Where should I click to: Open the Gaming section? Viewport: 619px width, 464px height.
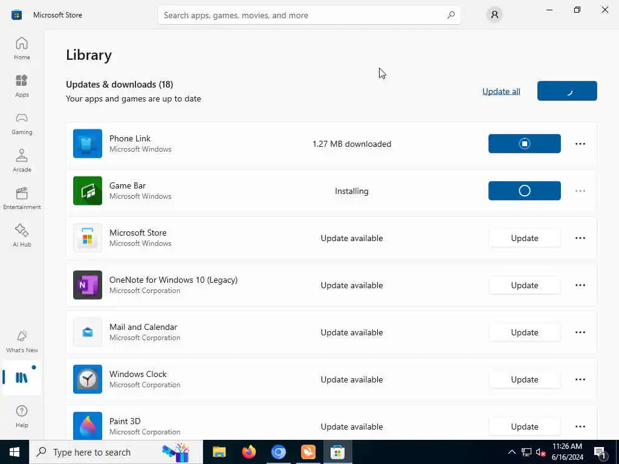pyautogui.click(x=22, y=123)
